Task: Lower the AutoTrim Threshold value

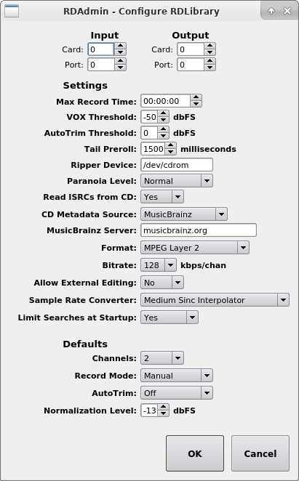Action: tap(163, 136)
